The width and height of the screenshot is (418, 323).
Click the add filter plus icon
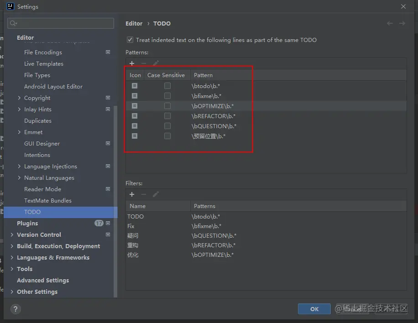point(132,194)
